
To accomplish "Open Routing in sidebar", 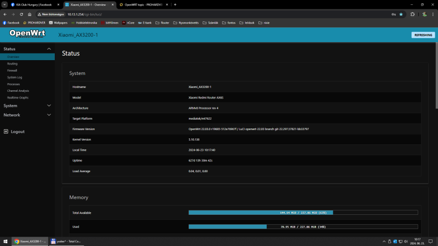I will (12, 63).
